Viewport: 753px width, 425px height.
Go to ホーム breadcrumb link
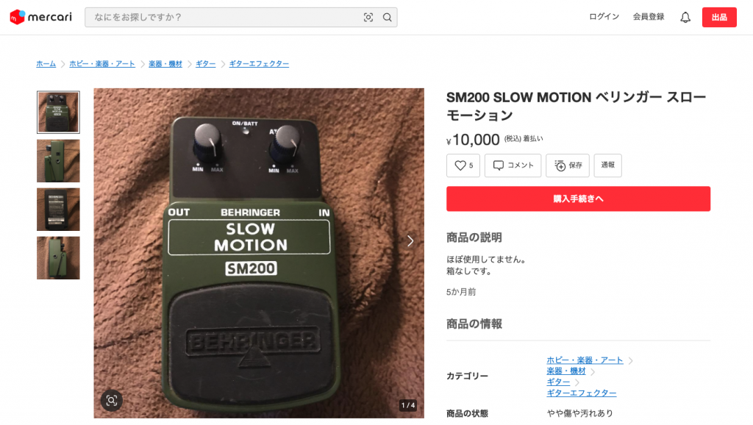pyautogui.click(x=46, y=64)
